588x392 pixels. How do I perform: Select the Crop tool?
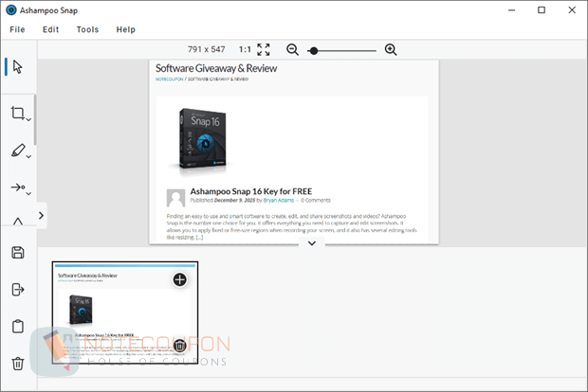[17, 113]
